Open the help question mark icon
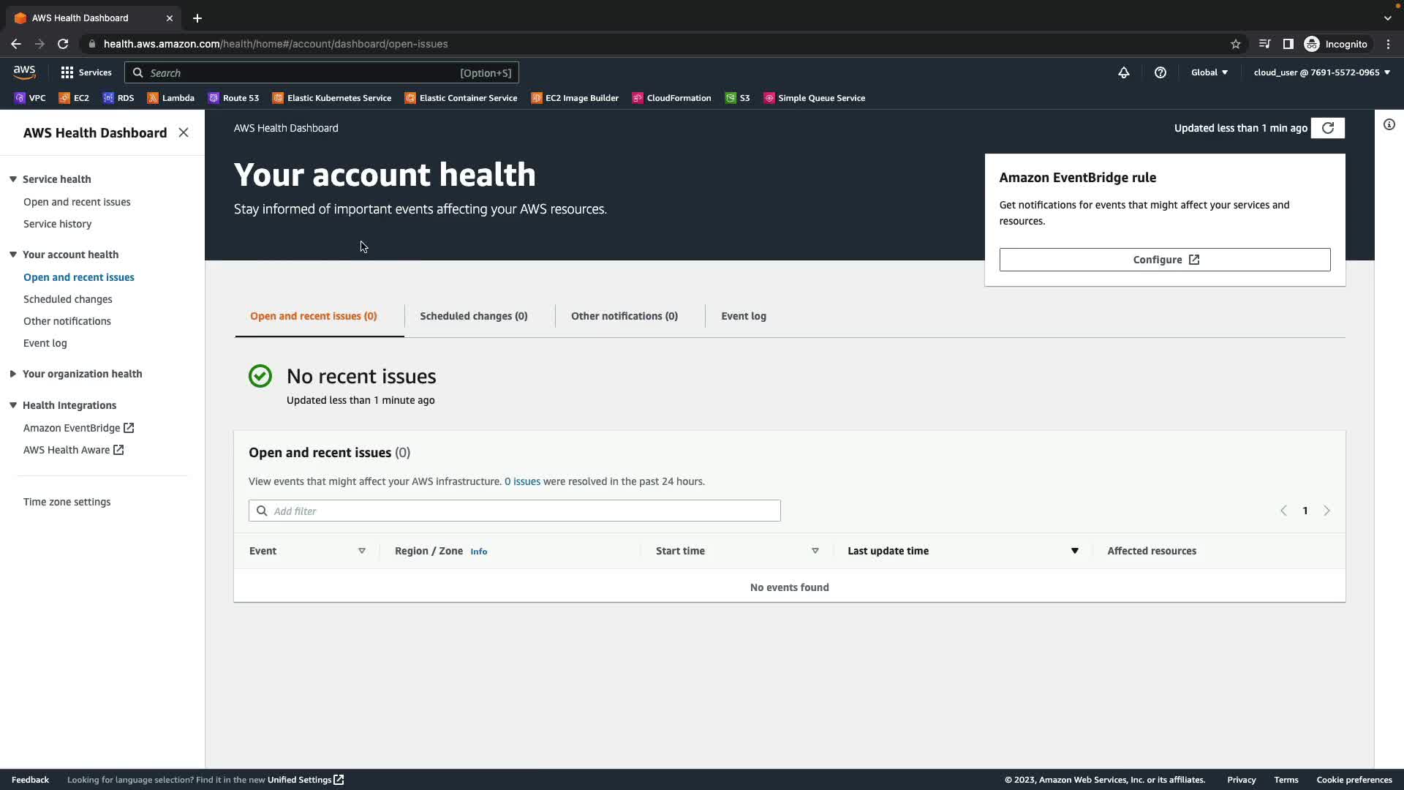The width and height of the screenshot is (1404, 790). point(1160,72)
